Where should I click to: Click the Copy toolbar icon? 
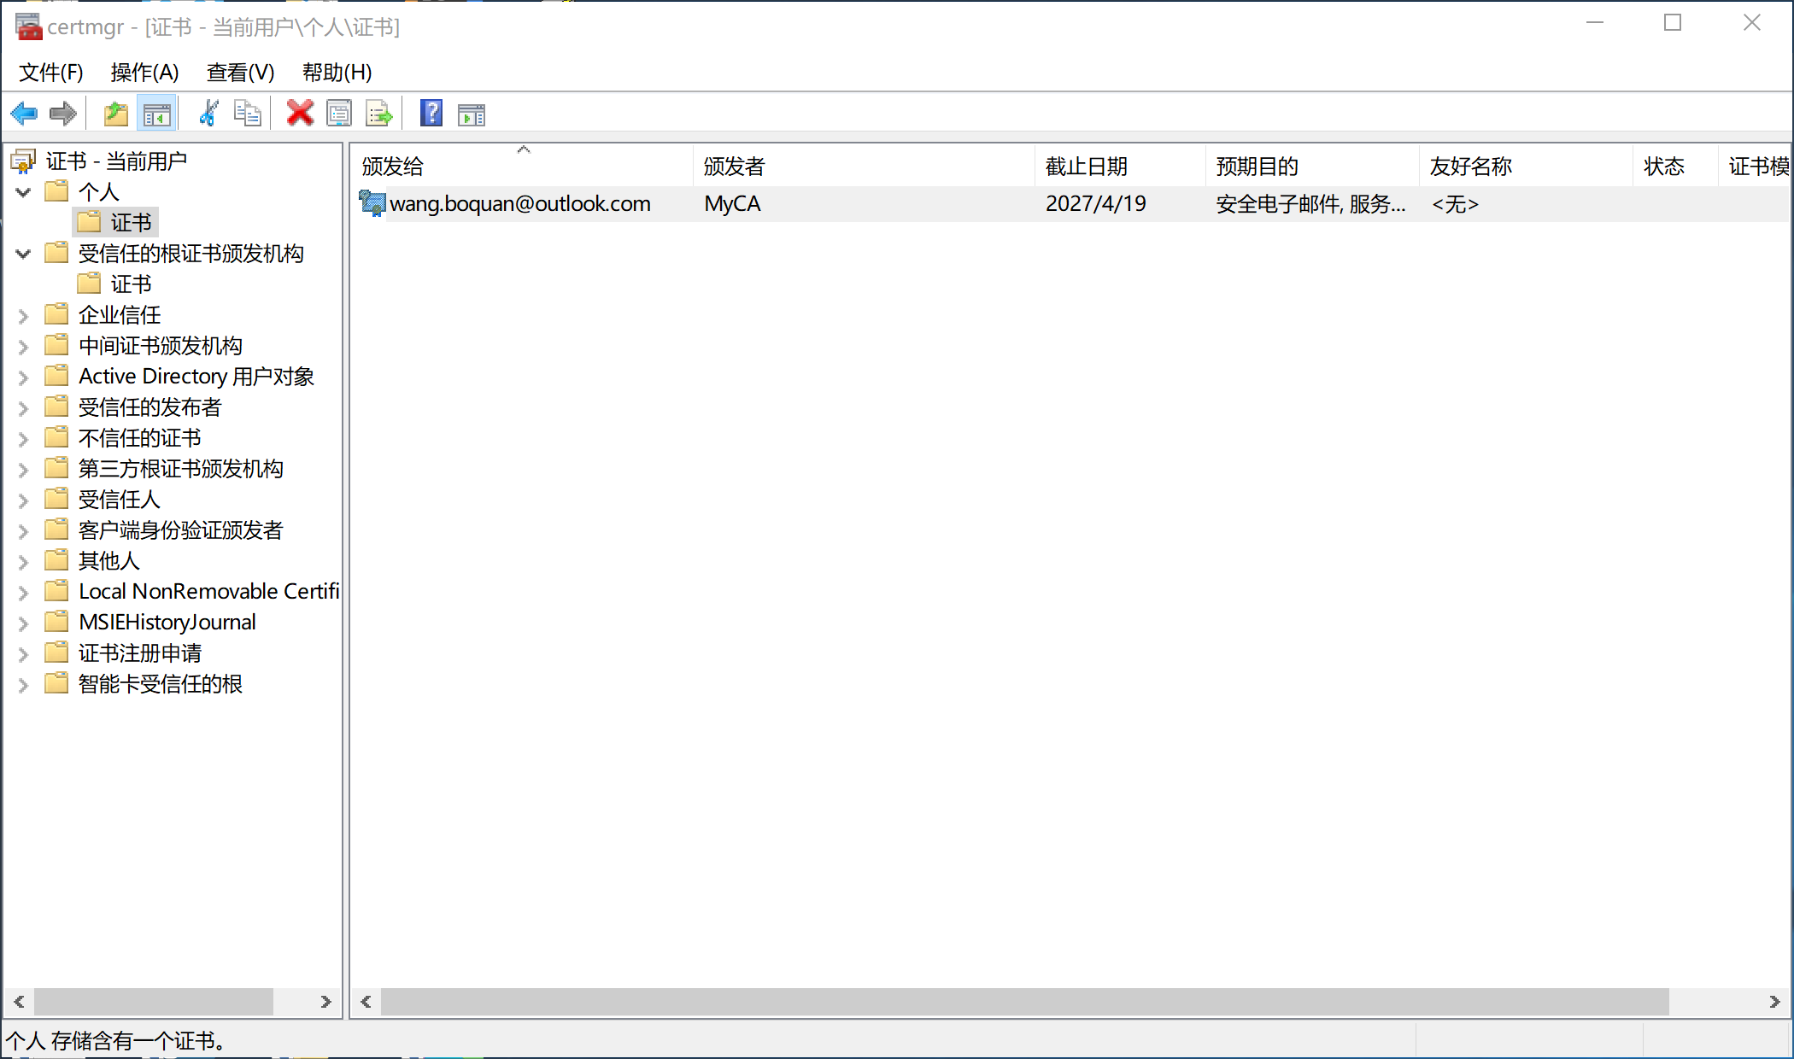248,114
